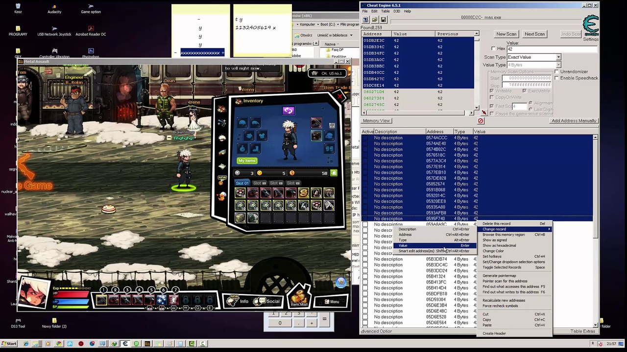
Task: Open Memory View
Action: (376, 121)
